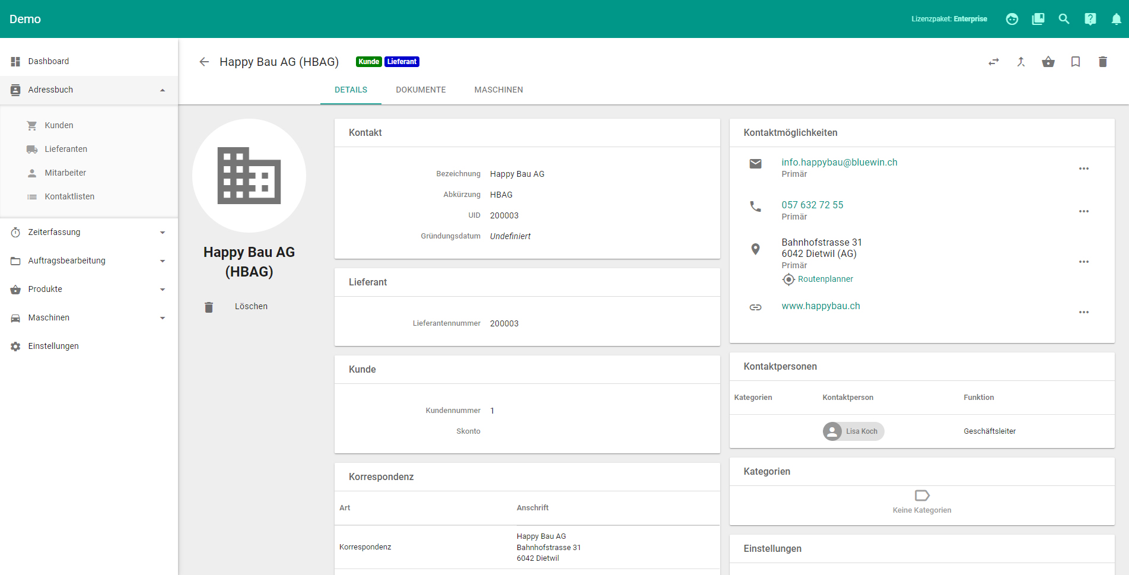
Task: Select the Lisa Koch contact chip
Action: pos(853,431)
